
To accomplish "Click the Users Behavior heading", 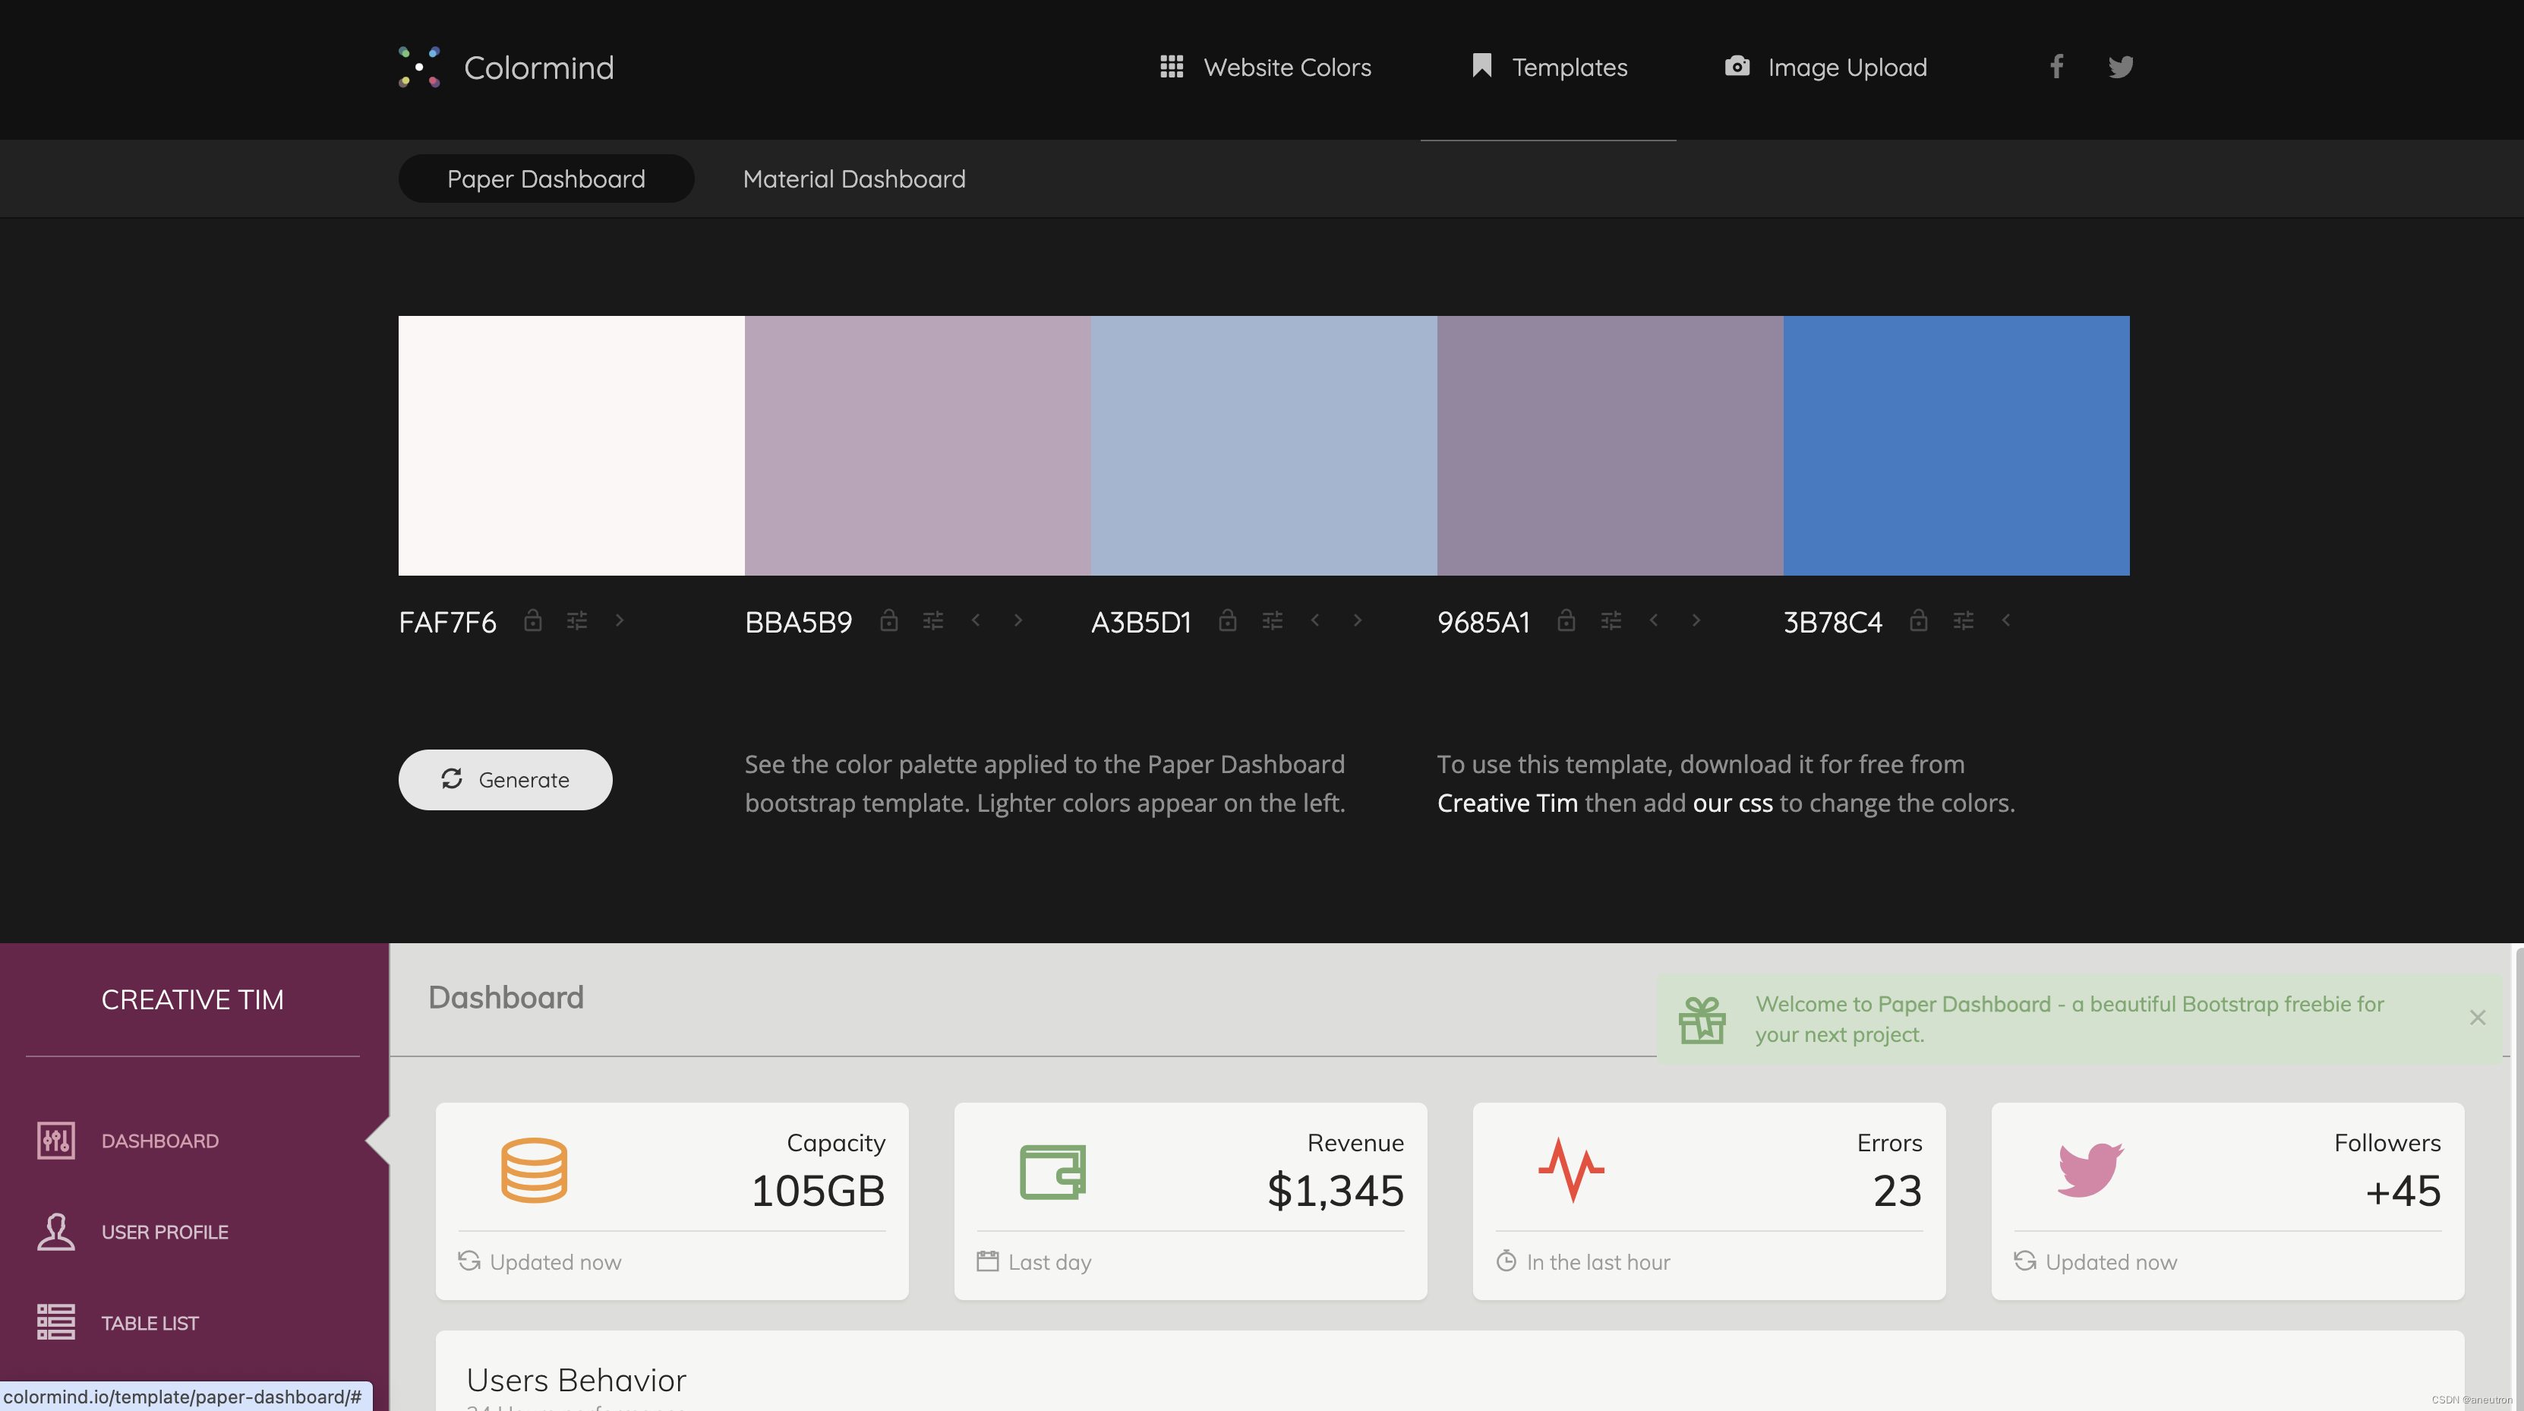I will pos(576,1380).
